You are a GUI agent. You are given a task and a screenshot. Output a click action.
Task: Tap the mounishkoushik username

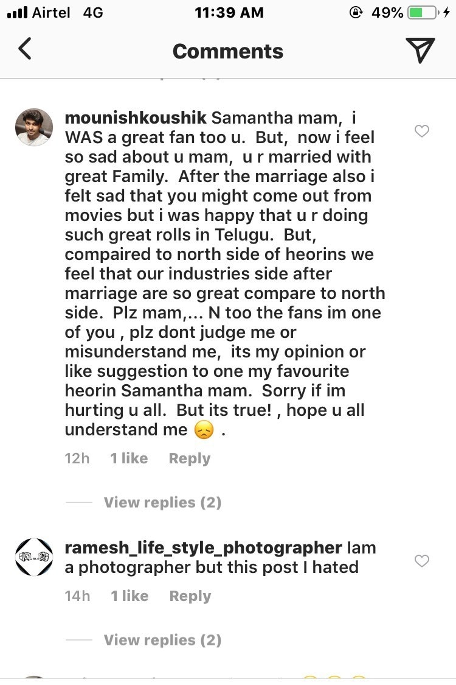tap(136, 118)
